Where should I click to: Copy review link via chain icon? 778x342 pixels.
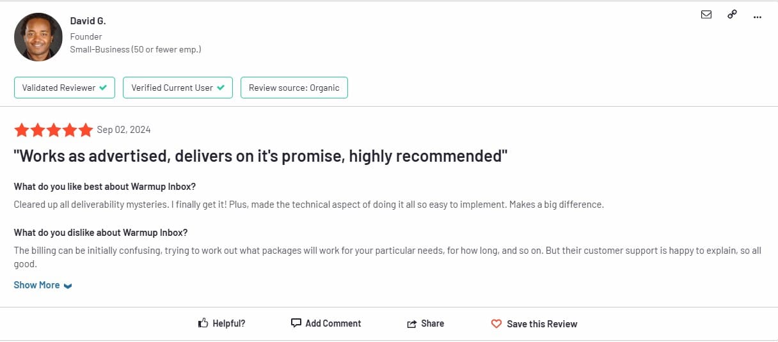tap(732, 15)
